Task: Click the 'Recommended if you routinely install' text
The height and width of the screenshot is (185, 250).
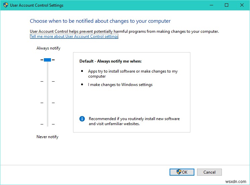Action: coord(134,121)
